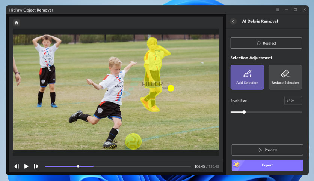Export the edited video
Viewport: 314px width, 181px height.
[267, 165]
